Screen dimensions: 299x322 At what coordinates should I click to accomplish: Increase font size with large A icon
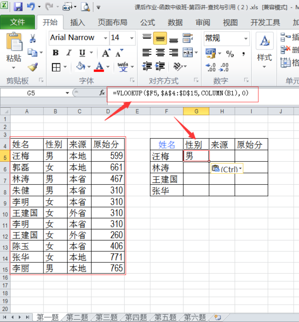(106, 53)
